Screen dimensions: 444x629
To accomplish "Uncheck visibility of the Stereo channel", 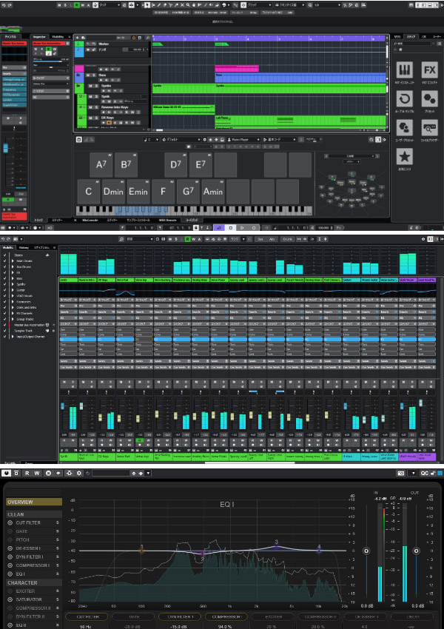I will point(5,255).
